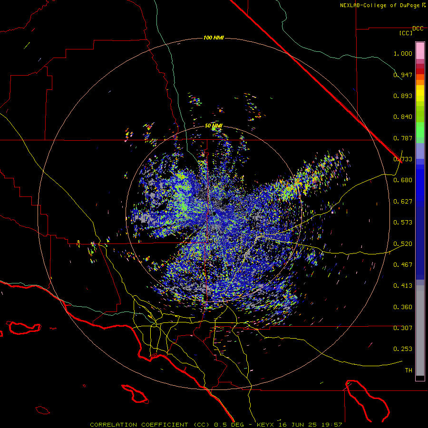The image size is (428, 428).
Task: Click the 0.253 legend value
Action: (403, 349)
